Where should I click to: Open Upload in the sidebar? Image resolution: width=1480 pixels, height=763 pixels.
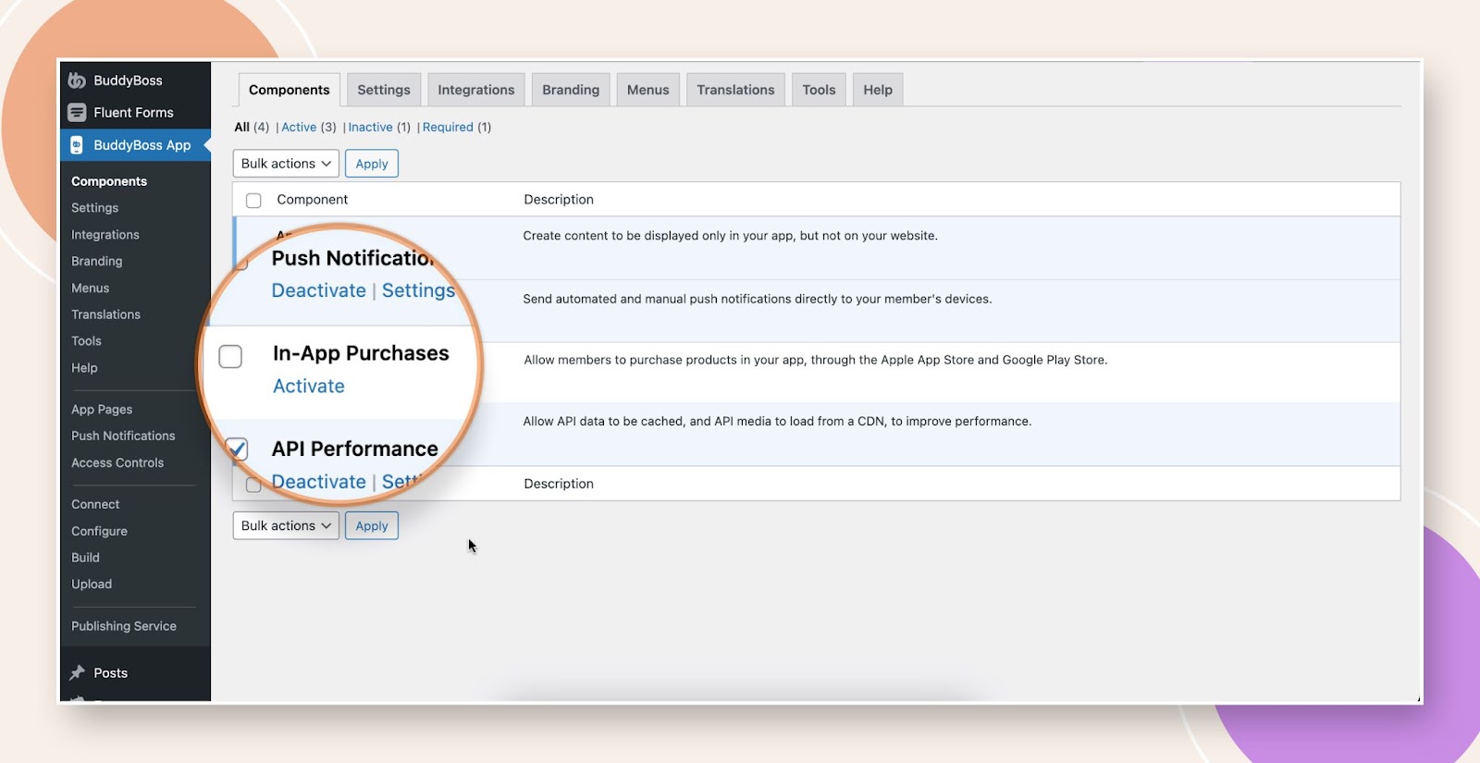(92, 585)
